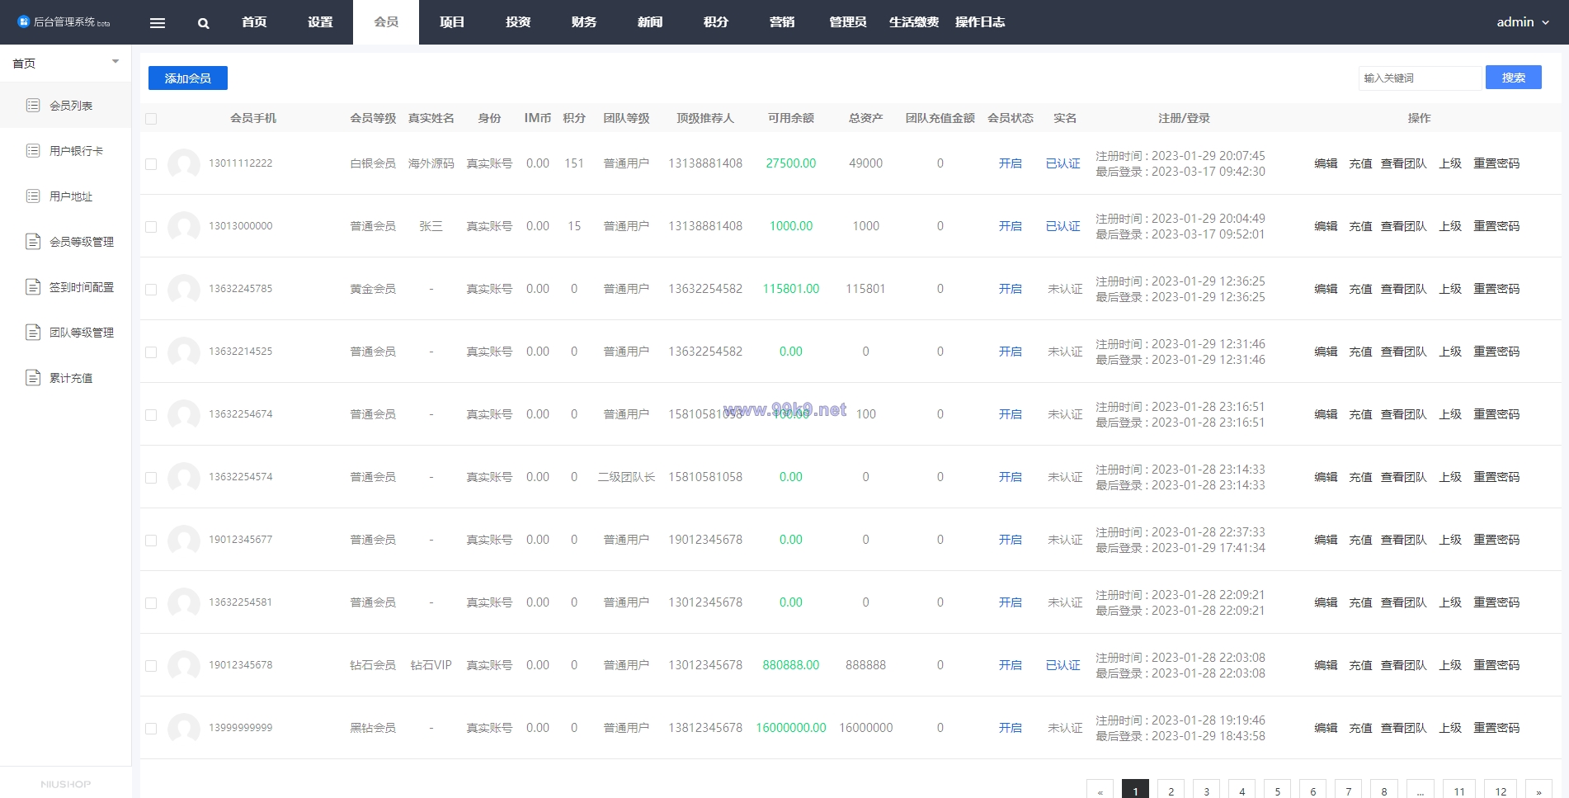Check the row checkbox for 13632254574

tap(151, 478)
